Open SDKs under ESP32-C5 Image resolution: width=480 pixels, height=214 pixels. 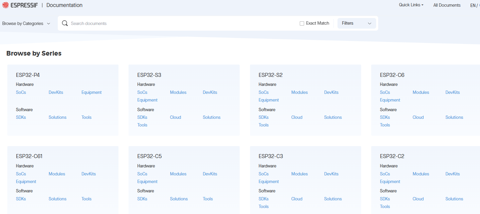[x=142, y=199]
